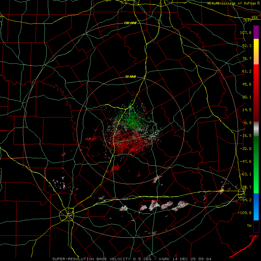Click the 50 NMI range ring label
Screen dimensions: 261x261
(130, 77)
